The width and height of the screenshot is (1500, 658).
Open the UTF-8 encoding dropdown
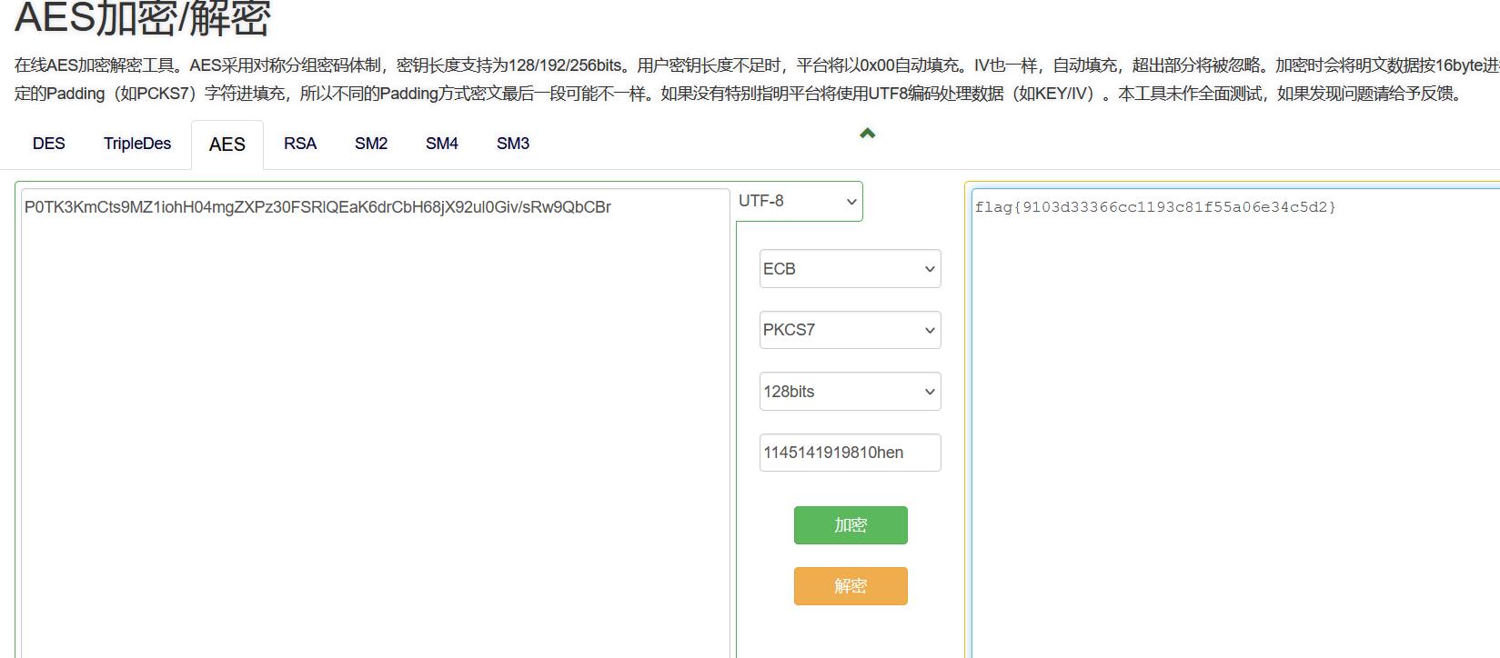tap(798, 201)
